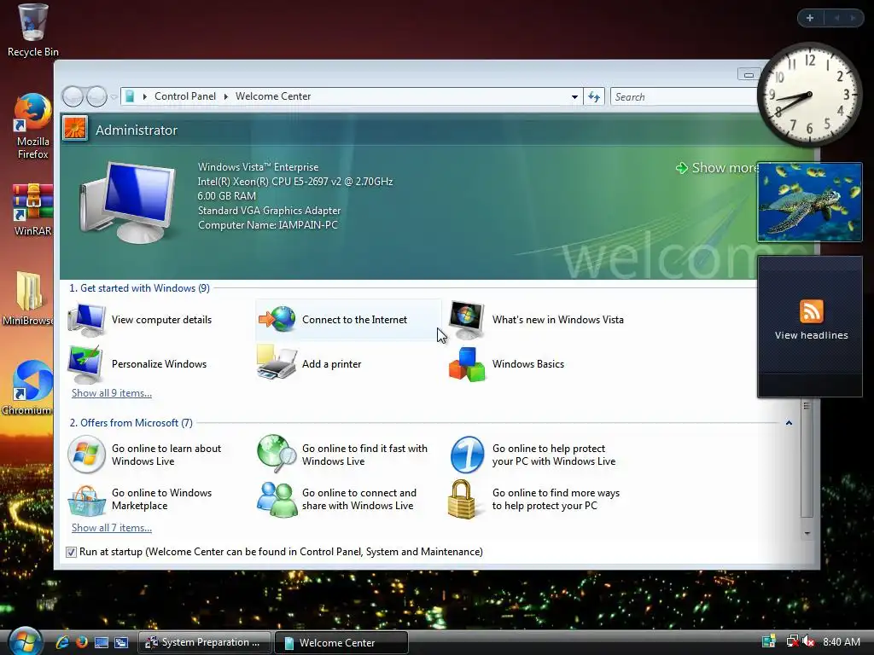Expand the arrow after Control Panel breadcrumb
This screenshot has width=874, height=655.
(x=225, y=96)
